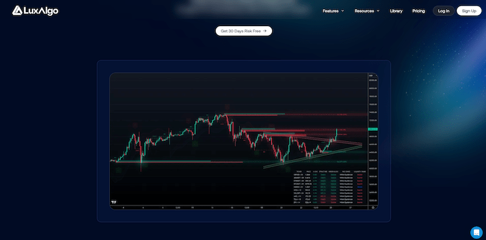The image size is (486, 240).
Task: Click the LuxAlgo logo
Action: tap(35, 11)
